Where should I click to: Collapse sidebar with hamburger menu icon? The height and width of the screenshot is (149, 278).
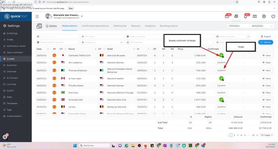coord(37,17)
